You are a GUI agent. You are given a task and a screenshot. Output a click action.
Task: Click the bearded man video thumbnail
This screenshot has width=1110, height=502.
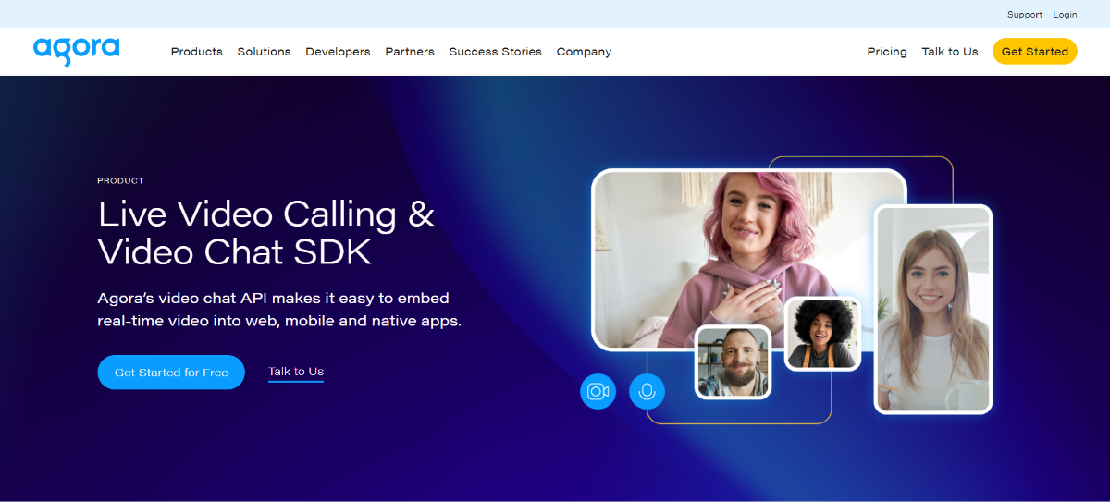pyautogui.click(x=733, y=362)
